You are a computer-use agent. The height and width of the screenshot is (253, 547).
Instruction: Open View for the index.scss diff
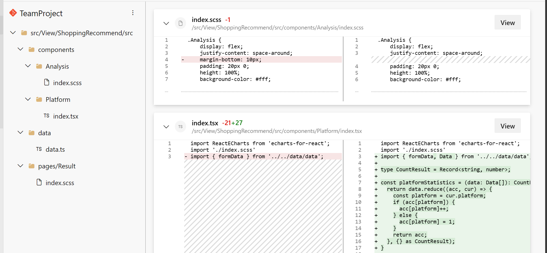[508, 22]
